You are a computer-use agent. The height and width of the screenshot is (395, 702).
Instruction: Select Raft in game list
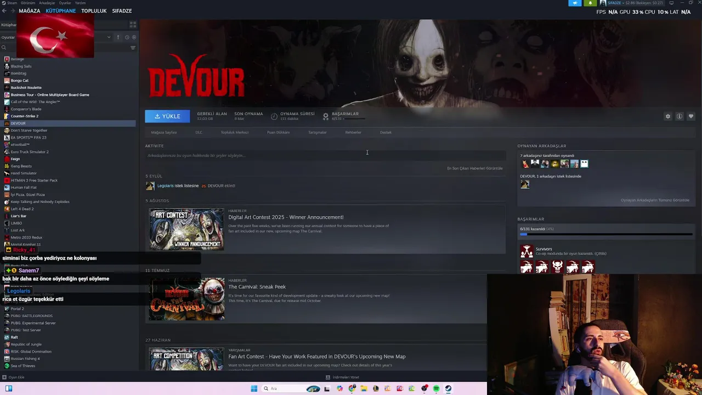click(x=14, y=337)
